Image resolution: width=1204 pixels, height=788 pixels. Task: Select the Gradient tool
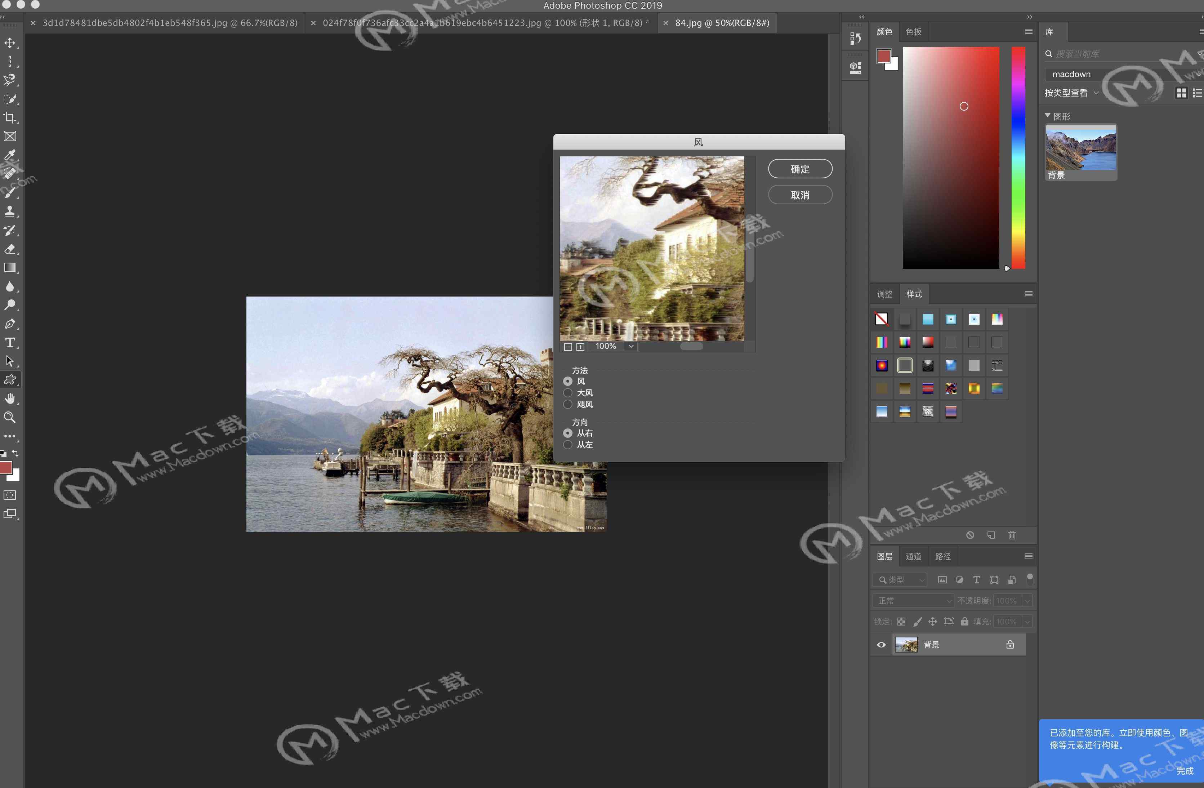point(10,268)
